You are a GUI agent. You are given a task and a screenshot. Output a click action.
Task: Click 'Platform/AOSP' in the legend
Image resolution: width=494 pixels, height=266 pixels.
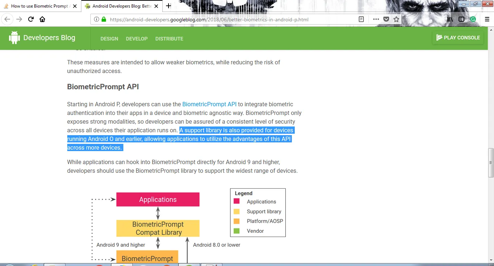265,221
